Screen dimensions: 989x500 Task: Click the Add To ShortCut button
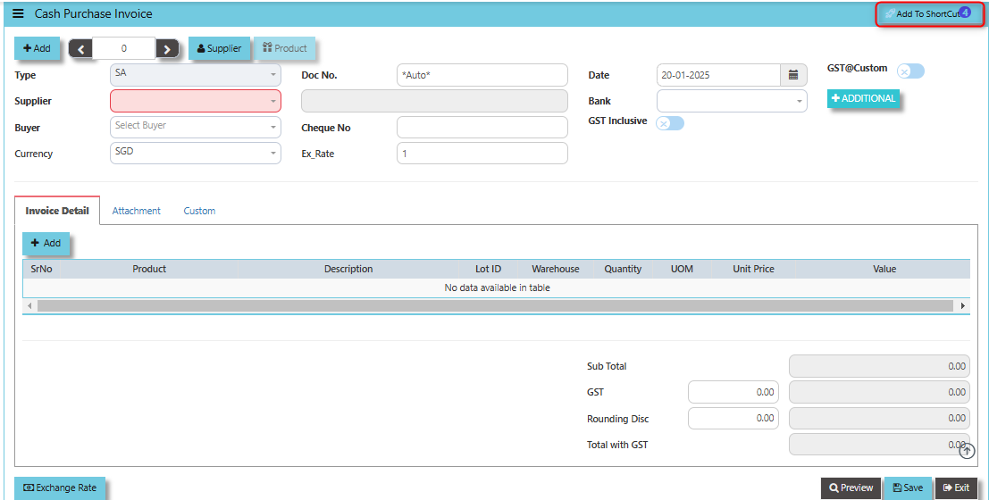click(930, 14)
